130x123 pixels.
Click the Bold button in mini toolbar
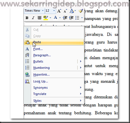27,18
